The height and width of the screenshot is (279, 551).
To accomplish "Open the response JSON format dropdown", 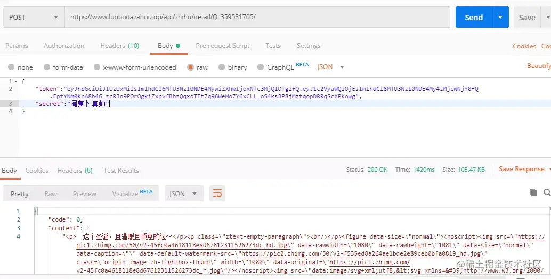I will coord(184,193).
